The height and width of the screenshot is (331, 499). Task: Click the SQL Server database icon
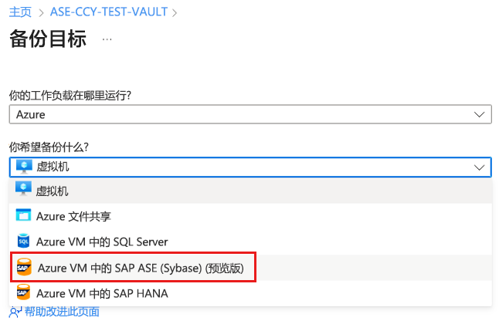tap(23, 241)
